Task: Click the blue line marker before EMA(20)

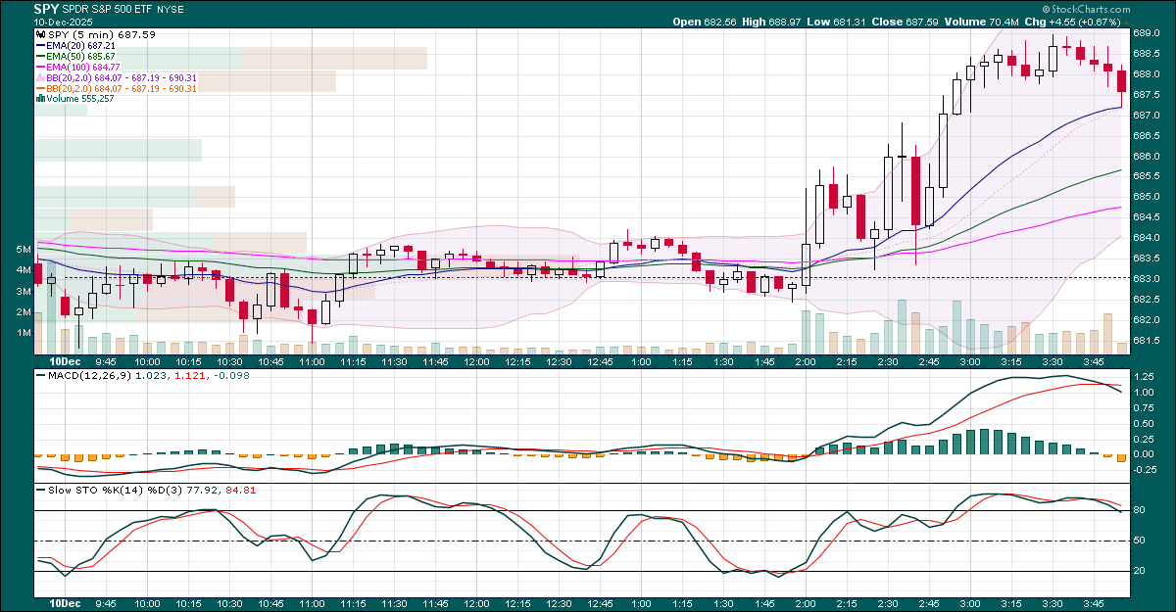Action: [x=39, y=45]
